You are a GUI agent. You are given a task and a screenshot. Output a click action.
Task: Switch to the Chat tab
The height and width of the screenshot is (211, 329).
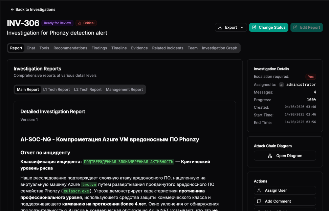point(31,48)
